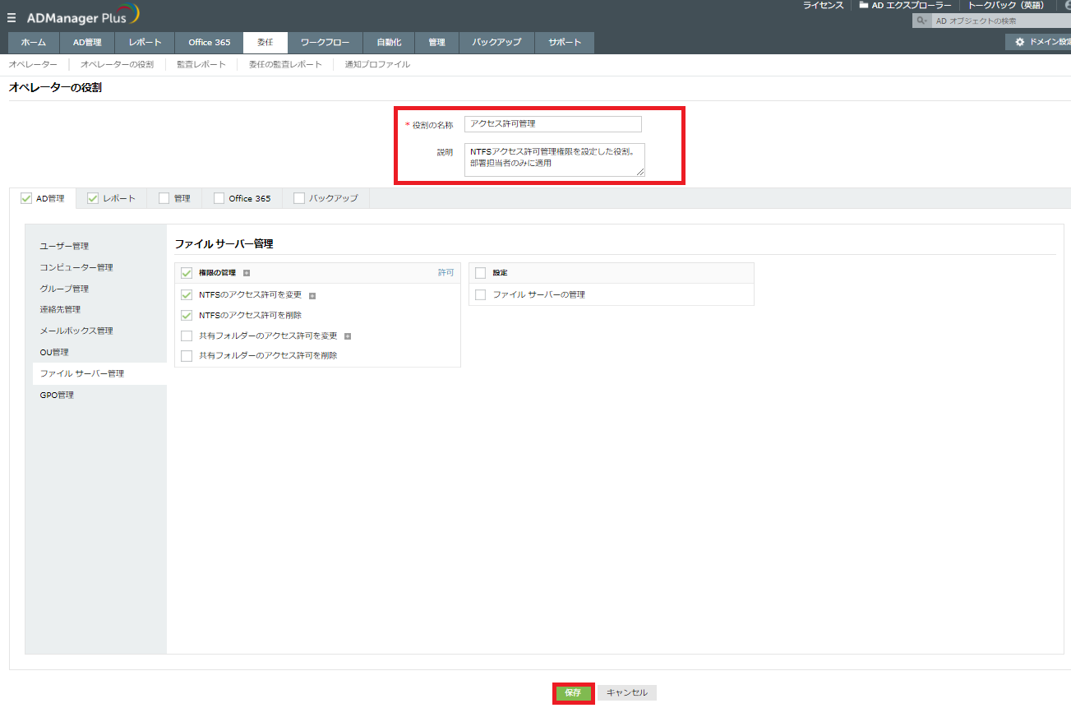The width and height of the screenshot is (1071, 708).
Task: Click the オペレーターの役割 page heading
Action: 55,87
